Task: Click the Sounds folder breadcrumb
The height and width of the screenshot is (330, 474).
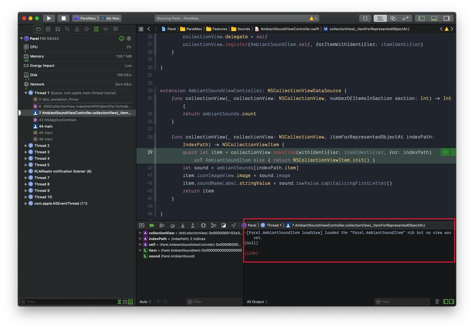Action: click(241, 29)
